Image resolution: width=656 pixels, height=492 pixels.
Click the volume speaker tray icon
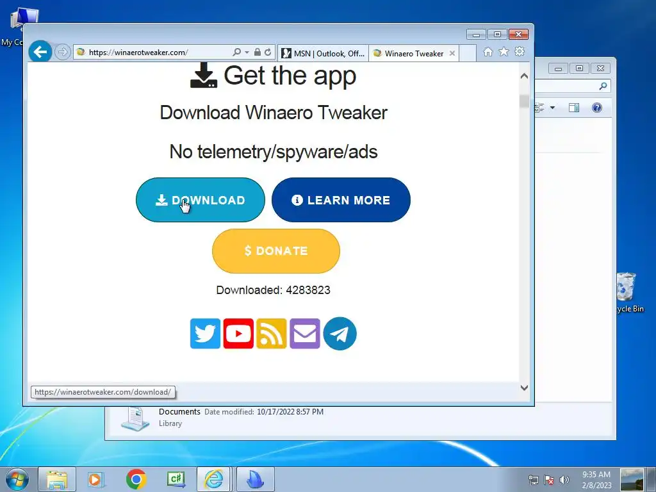[x=564, y=480]
